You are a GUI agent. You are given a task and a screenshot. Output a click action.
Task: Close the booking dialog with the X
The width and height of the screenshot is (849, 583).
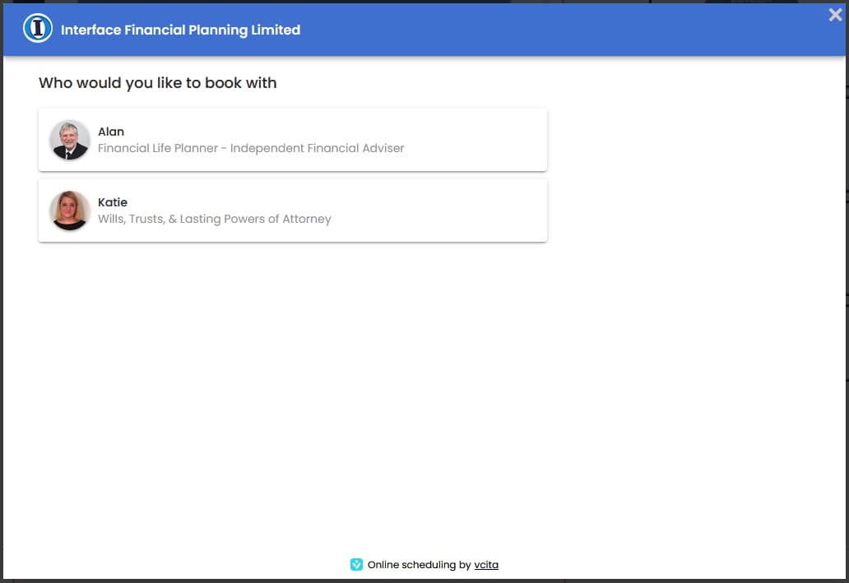pos(835,14)
